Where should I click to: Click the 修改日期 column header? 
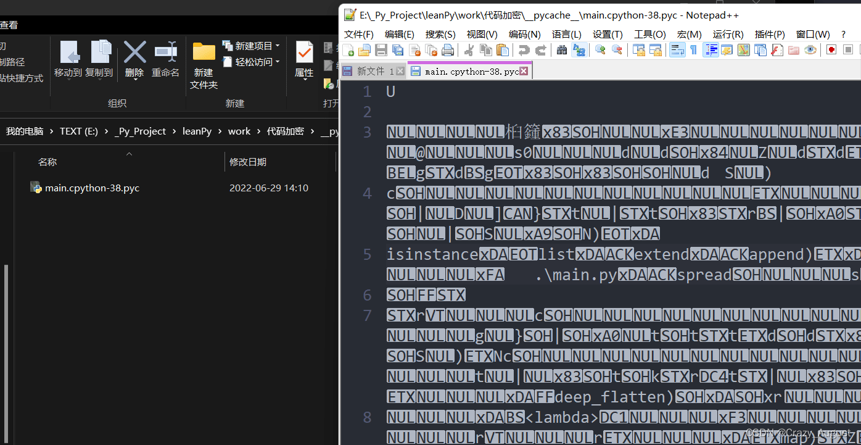click(248, 162)
